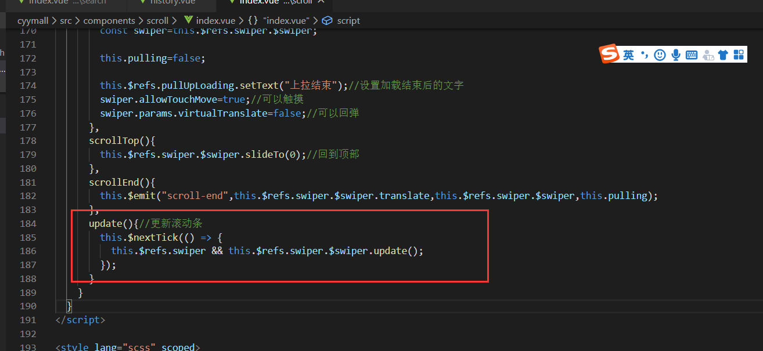763x351 pixels.
Task: Switch to index.vue search tab
Action: click(62, 2)
